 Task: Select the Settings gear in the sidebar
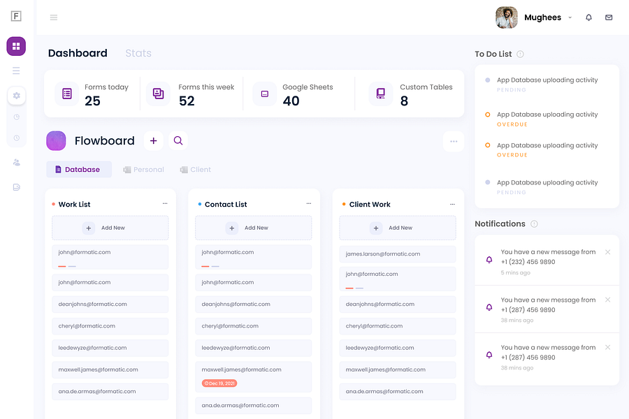[x=15, y=96]
